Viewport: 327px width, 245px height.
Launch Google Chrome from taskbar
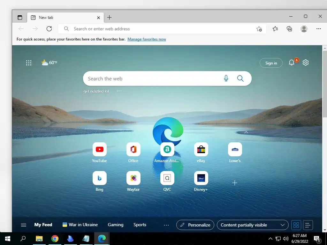[x=55, y=239]
